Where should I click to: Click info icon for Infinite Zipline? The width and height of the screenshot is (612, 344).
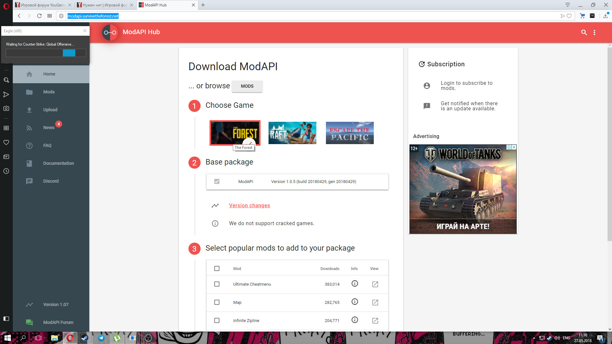355,320
